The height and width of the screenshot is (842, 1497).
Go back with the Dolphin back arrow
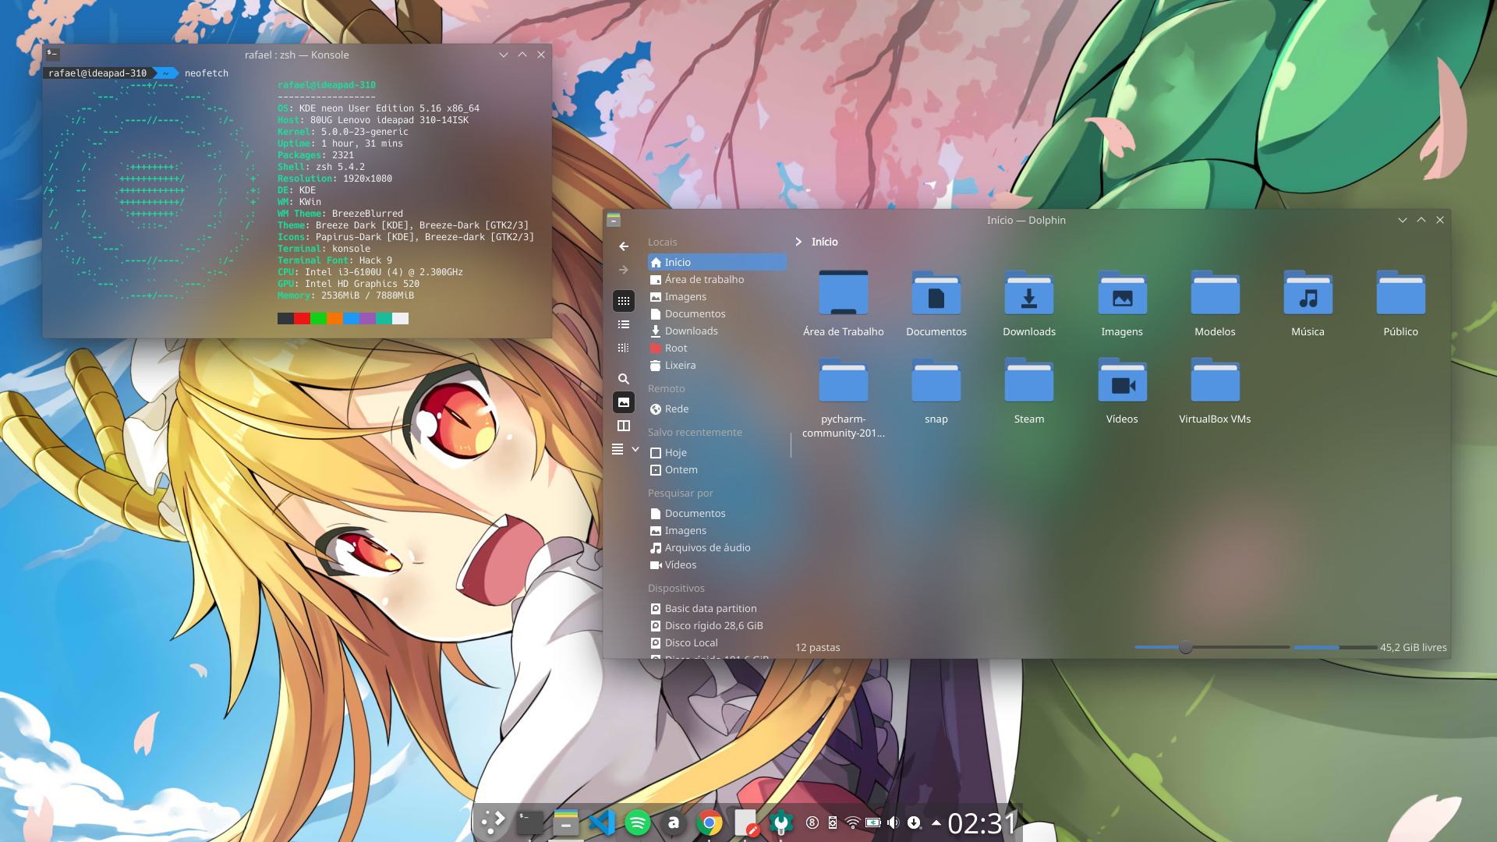click(x=624, y=246)
